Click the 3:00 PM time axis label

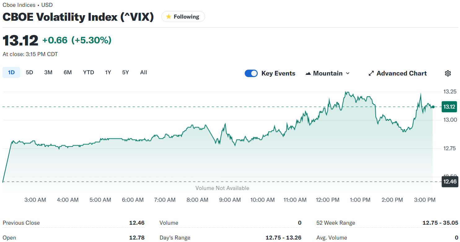[x=425, y=200]
